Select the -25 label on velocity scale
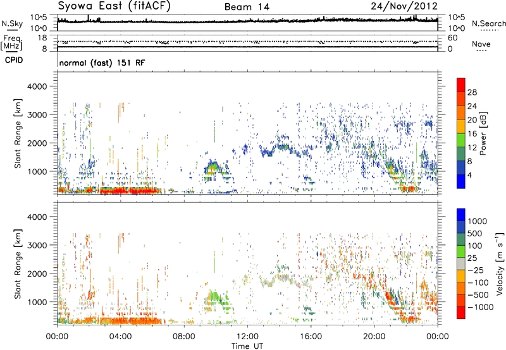This screenshot has height=350, width=506. [475, 270]
